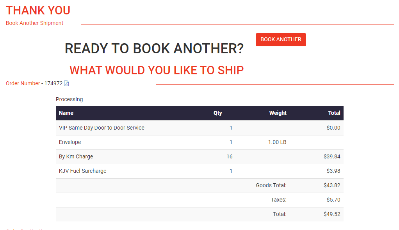
Task: Click the Weight column header
Action: coord(278,113)
